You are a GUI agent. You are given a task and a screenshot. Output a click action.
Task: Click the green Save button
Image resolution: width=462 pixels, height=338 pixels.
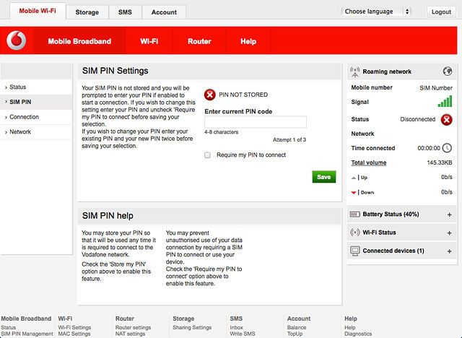(324, 177)
